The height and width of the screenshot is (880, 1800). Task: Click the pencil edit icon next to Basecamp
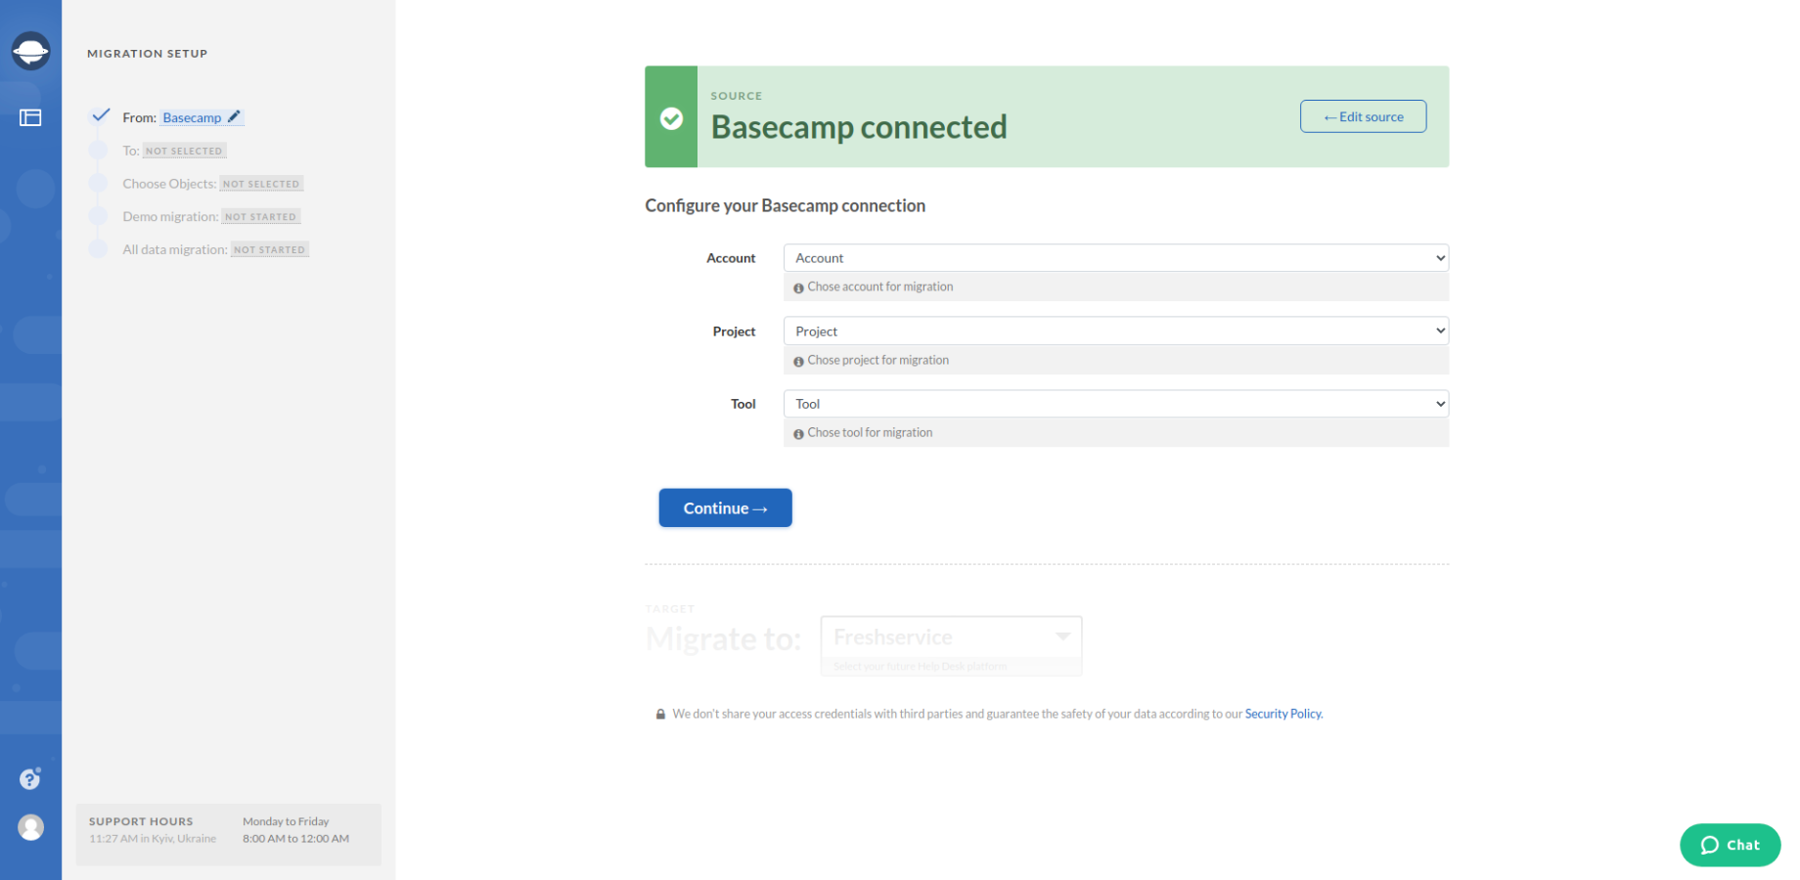pyautogui.click(x=234, y=117)
